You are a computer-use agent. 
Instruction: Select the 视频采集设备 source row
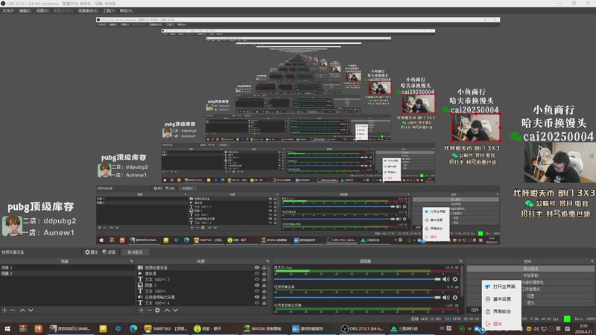pyautogui.click(x=201, y=267)
